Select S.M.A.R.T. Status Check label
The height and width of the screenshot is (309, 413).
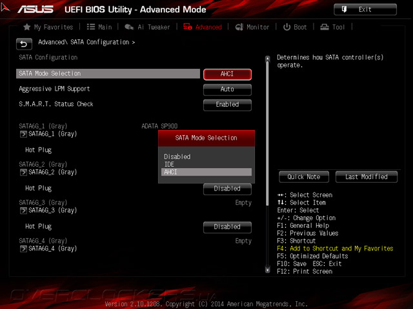pos(56,104)
